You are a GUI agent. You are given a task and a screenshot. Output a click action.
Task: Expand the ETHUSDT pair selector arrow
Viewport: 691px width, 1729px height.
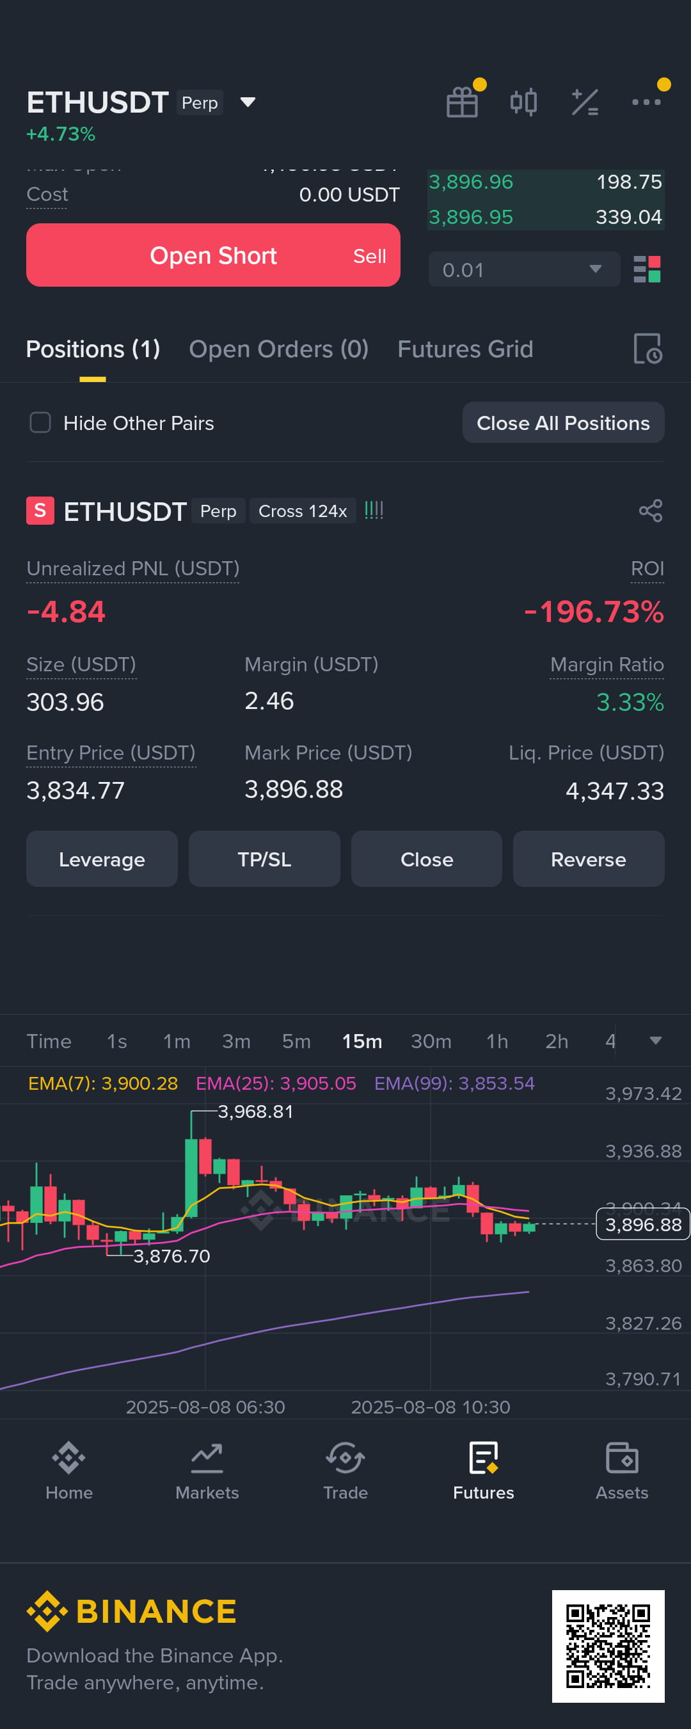[x=248, y=102]
